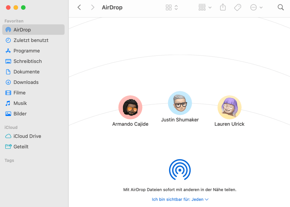Go back with the left chevron
The height and width of the screenshot is (207, 290).
79,7
